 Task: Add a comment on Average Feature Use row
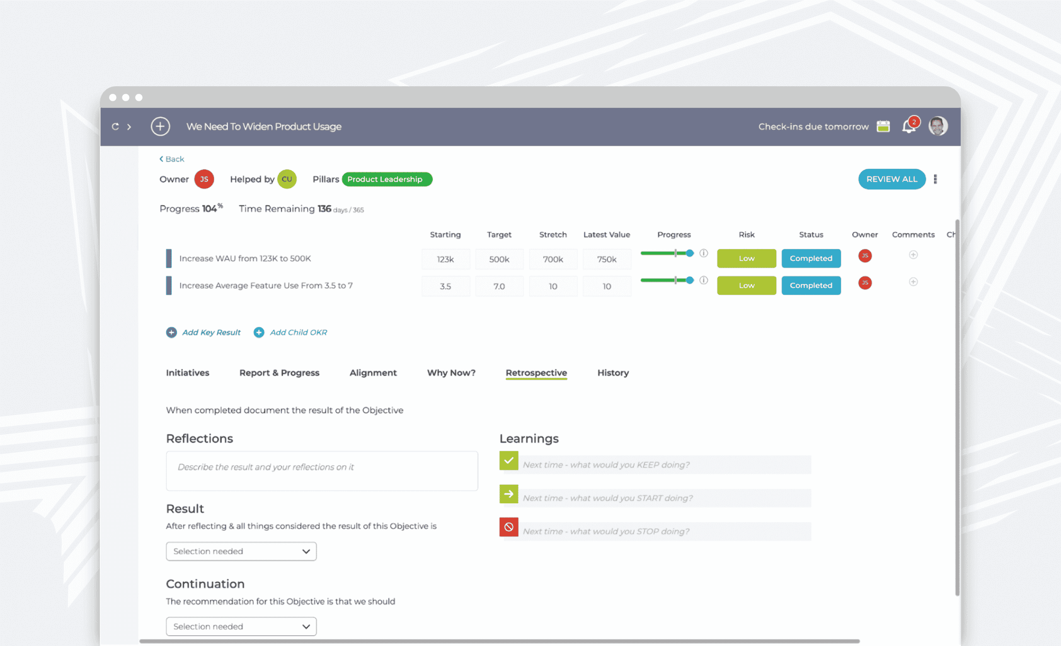click(913, 282)
